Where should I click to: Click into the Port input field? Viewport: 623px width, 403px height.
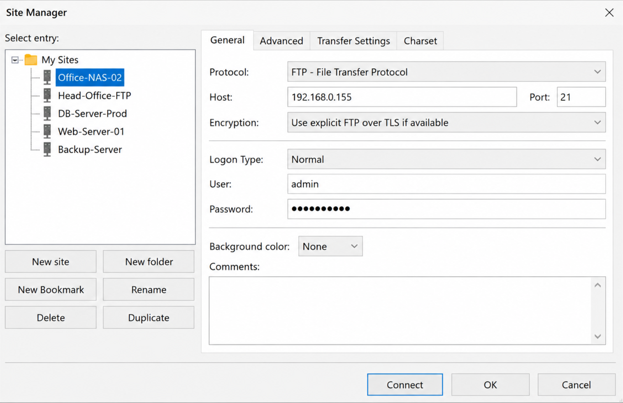581,97
